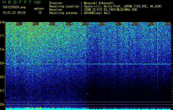Click the kHz axis unit label

pos(2,22)
